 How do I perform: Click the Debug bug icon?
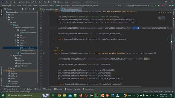click(156, 5)
